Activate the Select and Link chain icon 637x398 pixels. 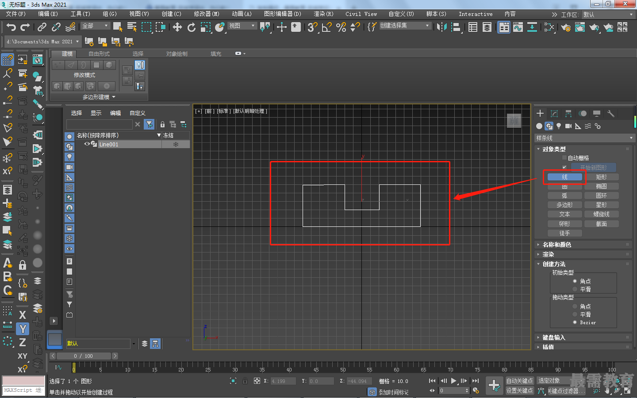(42, 27)
